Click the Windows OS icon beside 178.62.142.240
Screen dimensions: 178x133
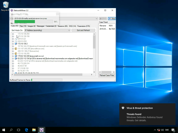coord(16,56)
